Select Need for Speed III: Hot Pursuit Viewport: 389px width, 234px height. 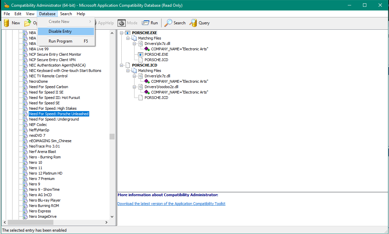click(x=54, y=98)
